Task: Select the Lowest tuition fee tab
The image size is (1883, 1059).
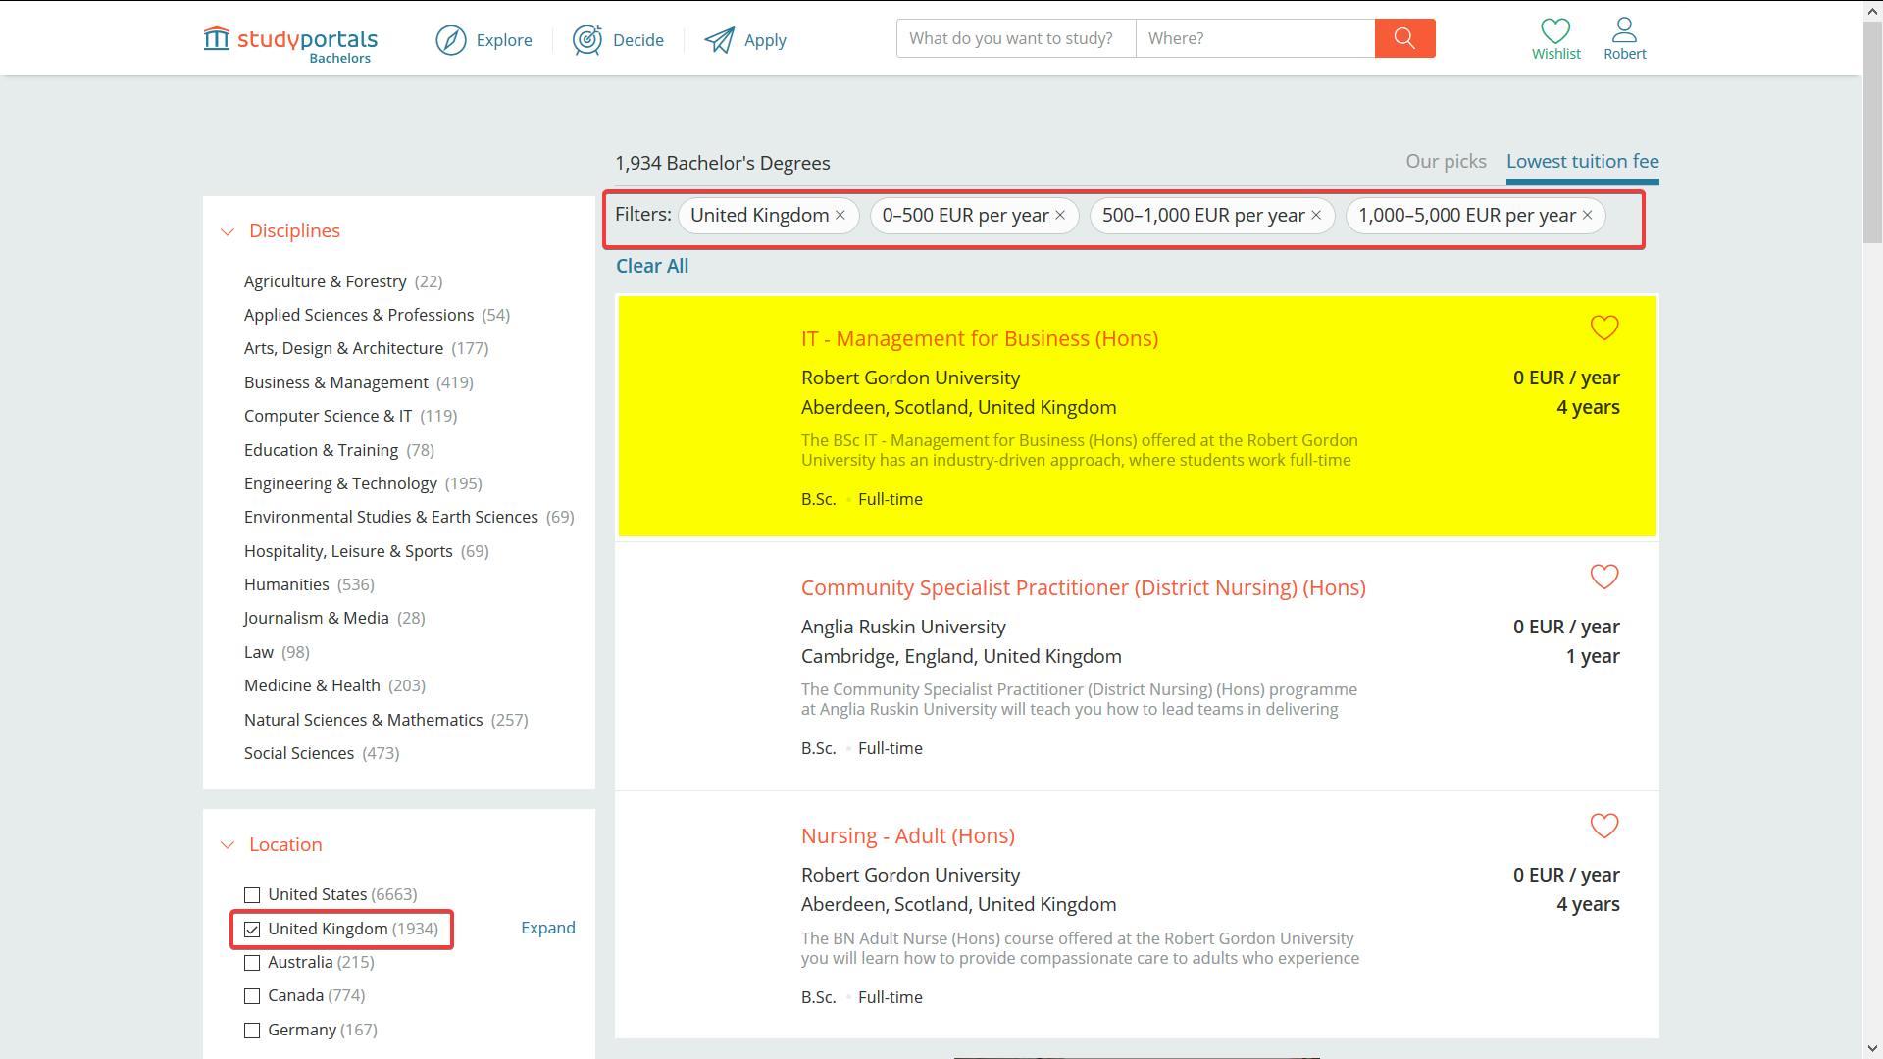Action: [1582, 162]
